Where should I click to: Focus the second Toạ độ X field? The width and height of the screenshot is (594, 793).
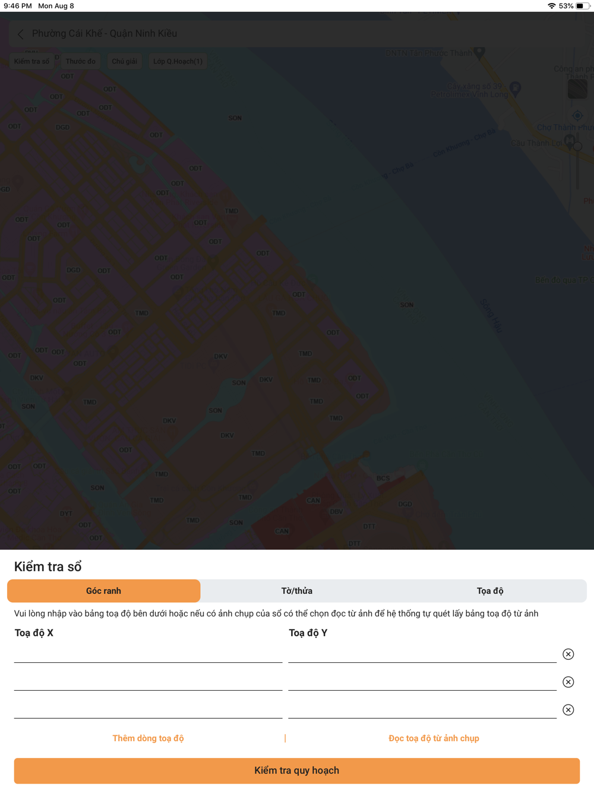pyautogui.click(x=148, y=682)
